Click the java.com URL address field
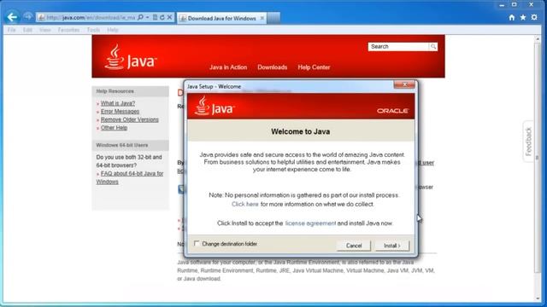547x307 pixels. (91, 17)
